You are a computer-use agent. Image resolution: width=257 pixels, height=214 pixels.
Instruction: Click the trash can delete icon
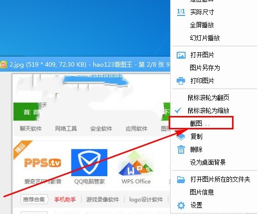pos(181,149)
